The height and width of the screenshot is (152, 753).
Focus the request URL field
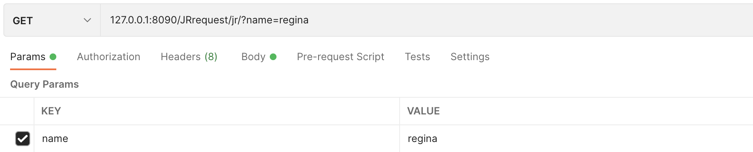tap(427, 20)
